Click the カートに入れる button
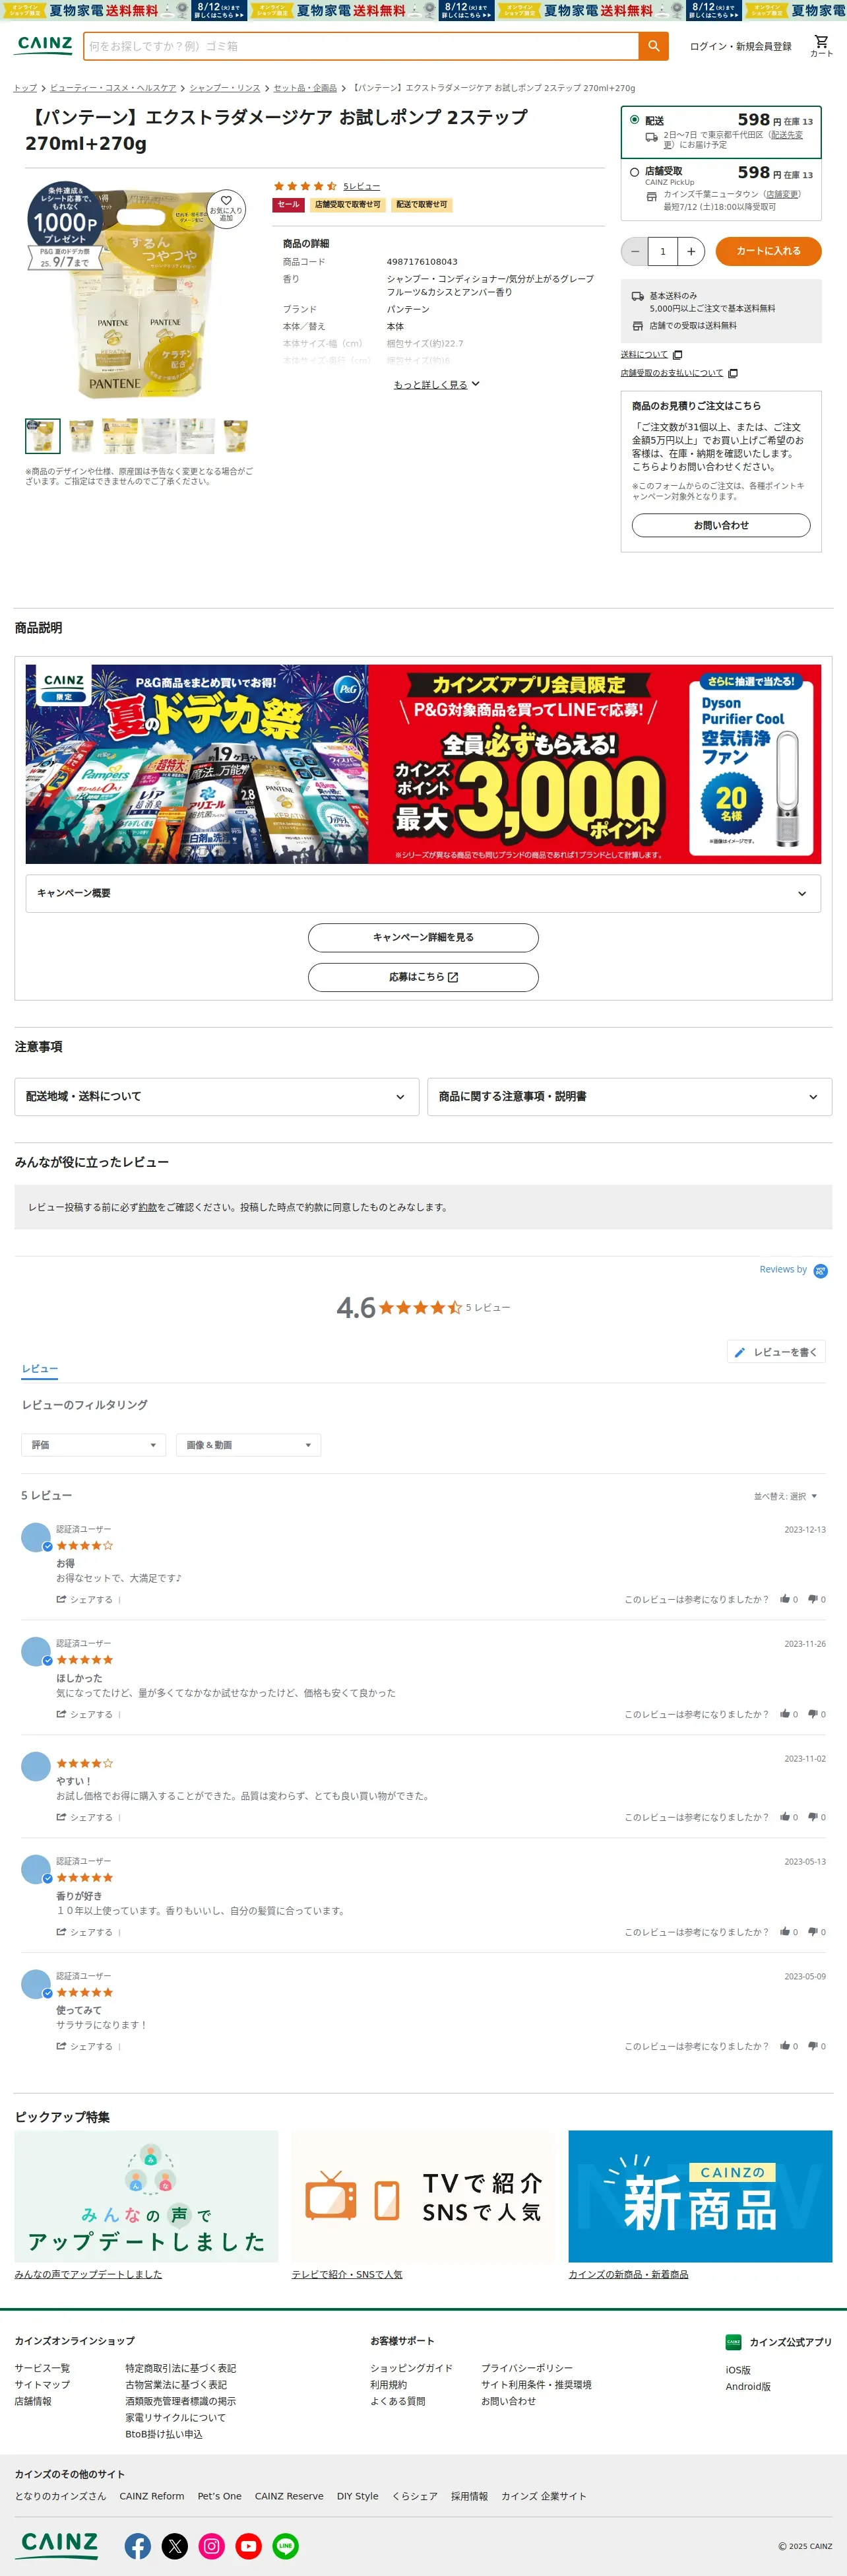The height and width of the screenshot is (2576, 847). pyautogui.click(x=768, y=251)
